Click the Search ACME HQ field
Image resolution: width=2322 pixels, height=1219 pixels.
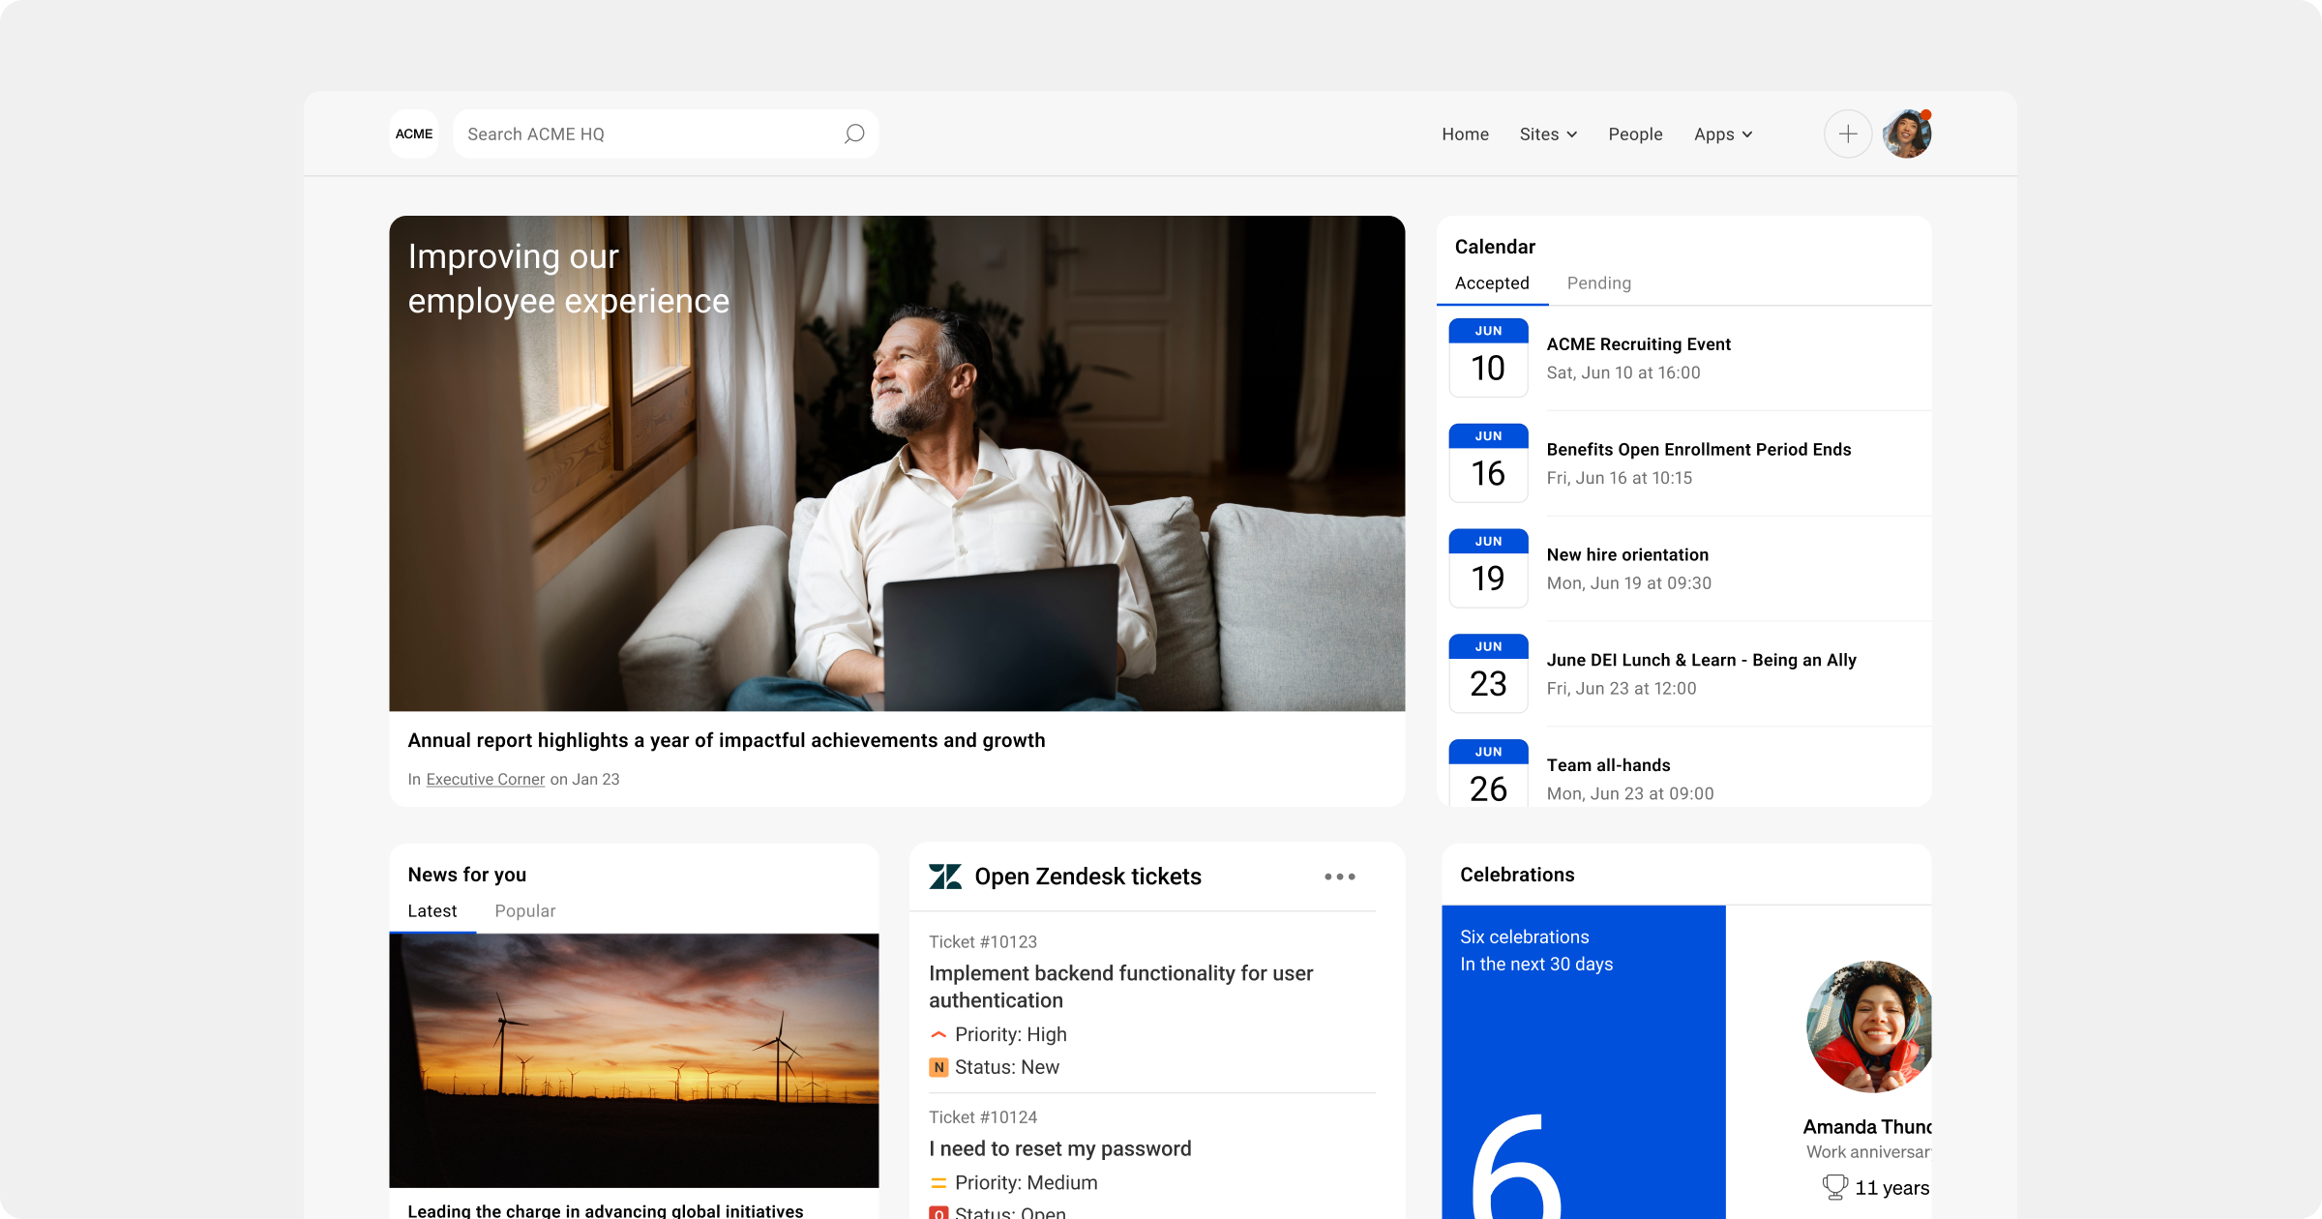666,134
